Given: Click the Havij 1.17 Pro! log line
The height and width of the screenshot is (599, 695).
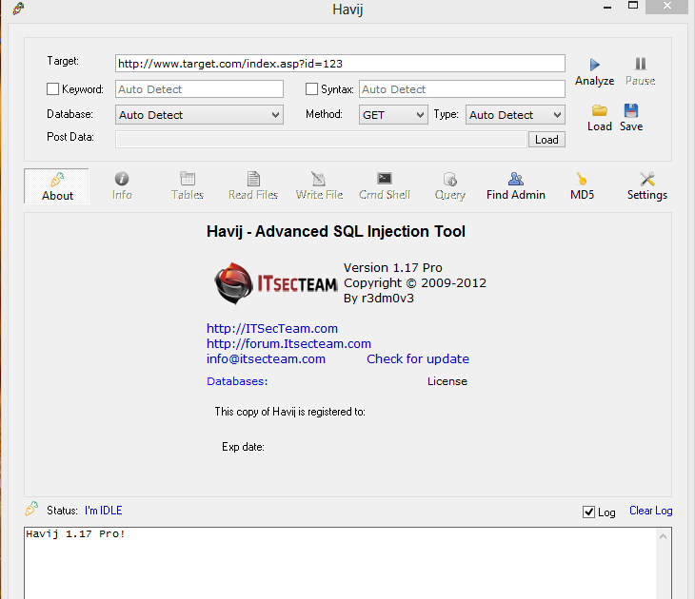Looking at the screenshot, I should coord(75,534).
